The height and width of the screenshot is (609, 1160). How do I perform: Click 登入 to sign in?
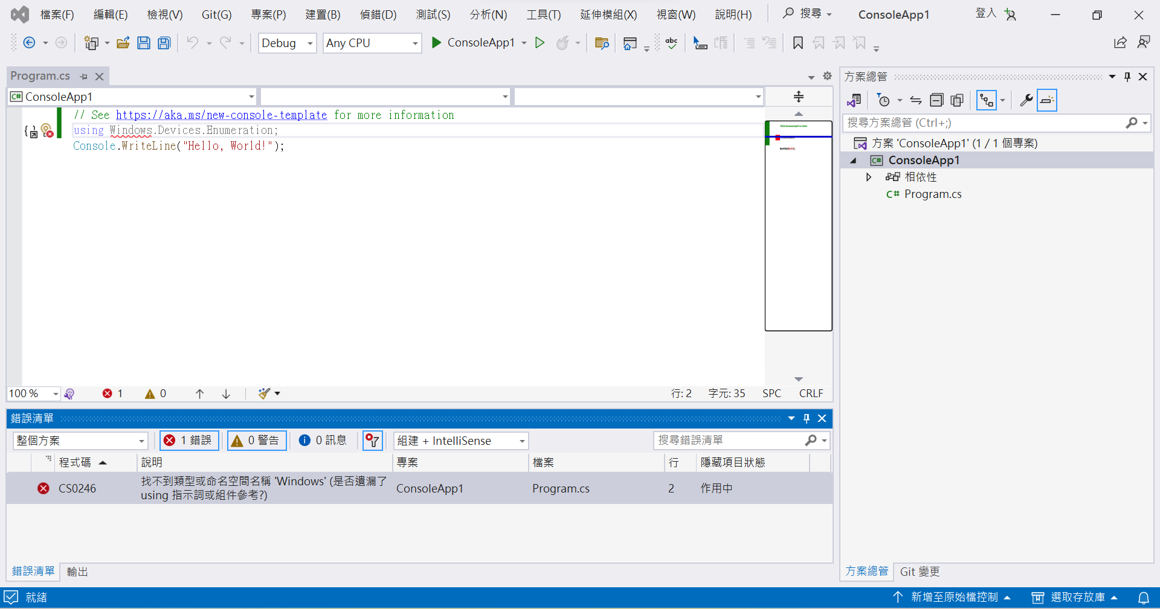pos(986,13)
